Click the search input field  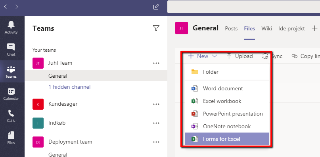[244, 7]
